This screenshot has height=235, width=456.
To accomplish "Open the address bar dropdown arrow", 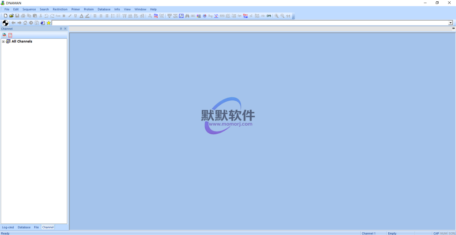I will point(450,23).
